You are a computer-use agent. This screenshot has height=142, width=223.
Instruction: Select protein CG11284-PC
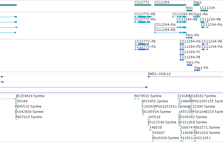(x=182, y=55)
